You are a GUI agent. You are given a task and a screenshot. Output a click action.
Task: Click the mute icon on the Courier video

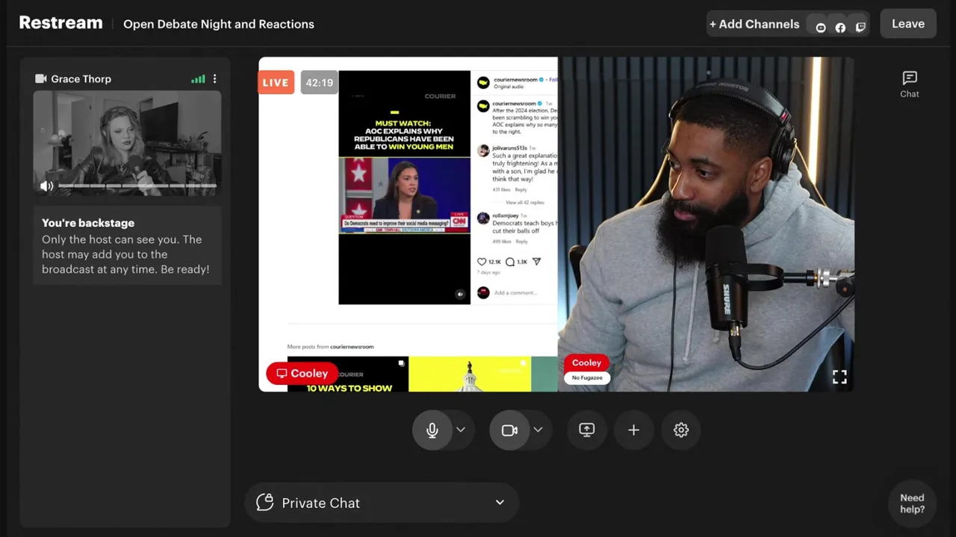[460, 294]
